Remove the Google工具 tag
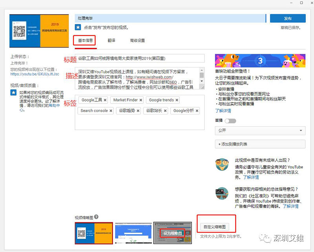This screenshot has width=314, height=252. (105, 100)
